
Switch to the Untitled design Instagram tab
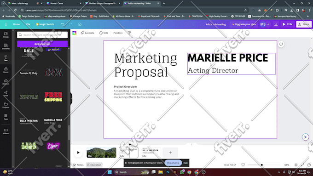point(103,3)
